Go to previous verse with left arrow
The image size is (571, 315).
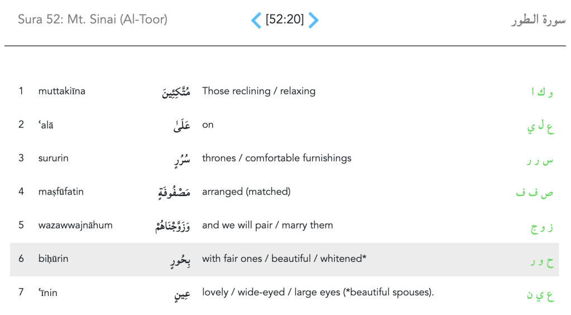256,21
